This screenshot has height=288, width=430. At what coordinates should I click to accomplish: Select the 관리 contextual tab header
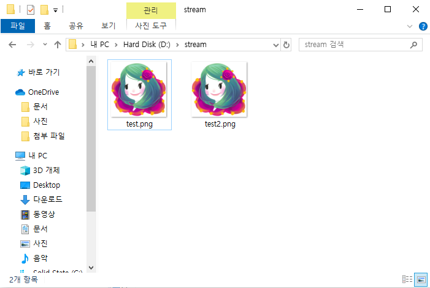click(x=151, y=10)
